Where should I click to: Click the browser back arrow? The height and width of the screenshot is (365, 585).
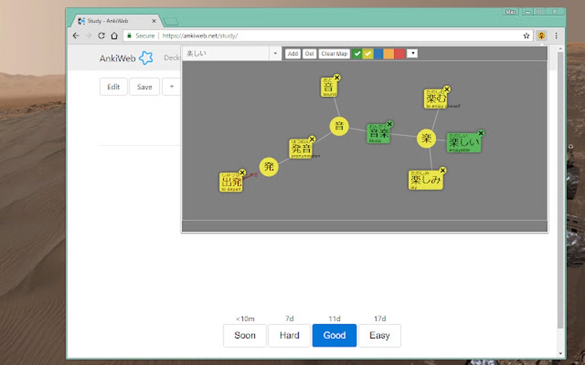76,35
